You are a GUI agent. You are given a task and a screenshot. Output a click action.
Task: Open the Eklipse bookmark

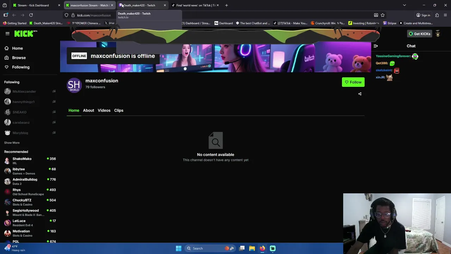point(390,23)
